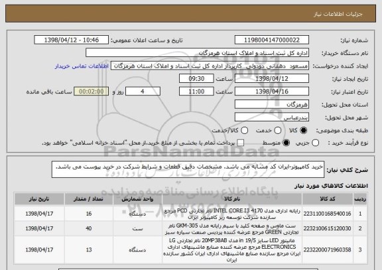Click the کد کالا column header
Screen dimensions: 382x270
point(327,199)
